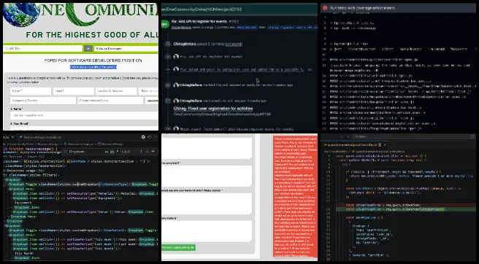The width and height of the screenshot is (479, 264).
Task: Click the Primary Website/Social field
Action: pyautogui.click(x=110, y=101)
